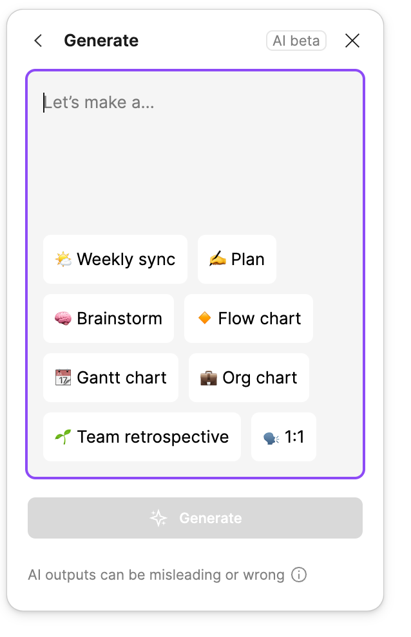Select the Weekly sync suggestion

115,259
